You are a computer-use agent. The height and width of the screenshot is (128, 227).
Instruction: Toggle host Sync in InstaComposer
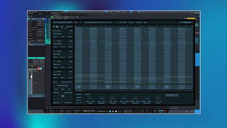pos(62,27)
